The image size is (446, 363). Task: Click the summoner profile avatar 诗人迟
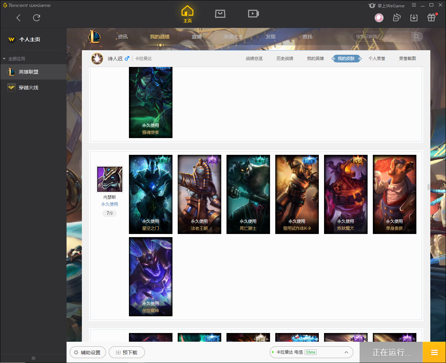[x=97, y=59]
